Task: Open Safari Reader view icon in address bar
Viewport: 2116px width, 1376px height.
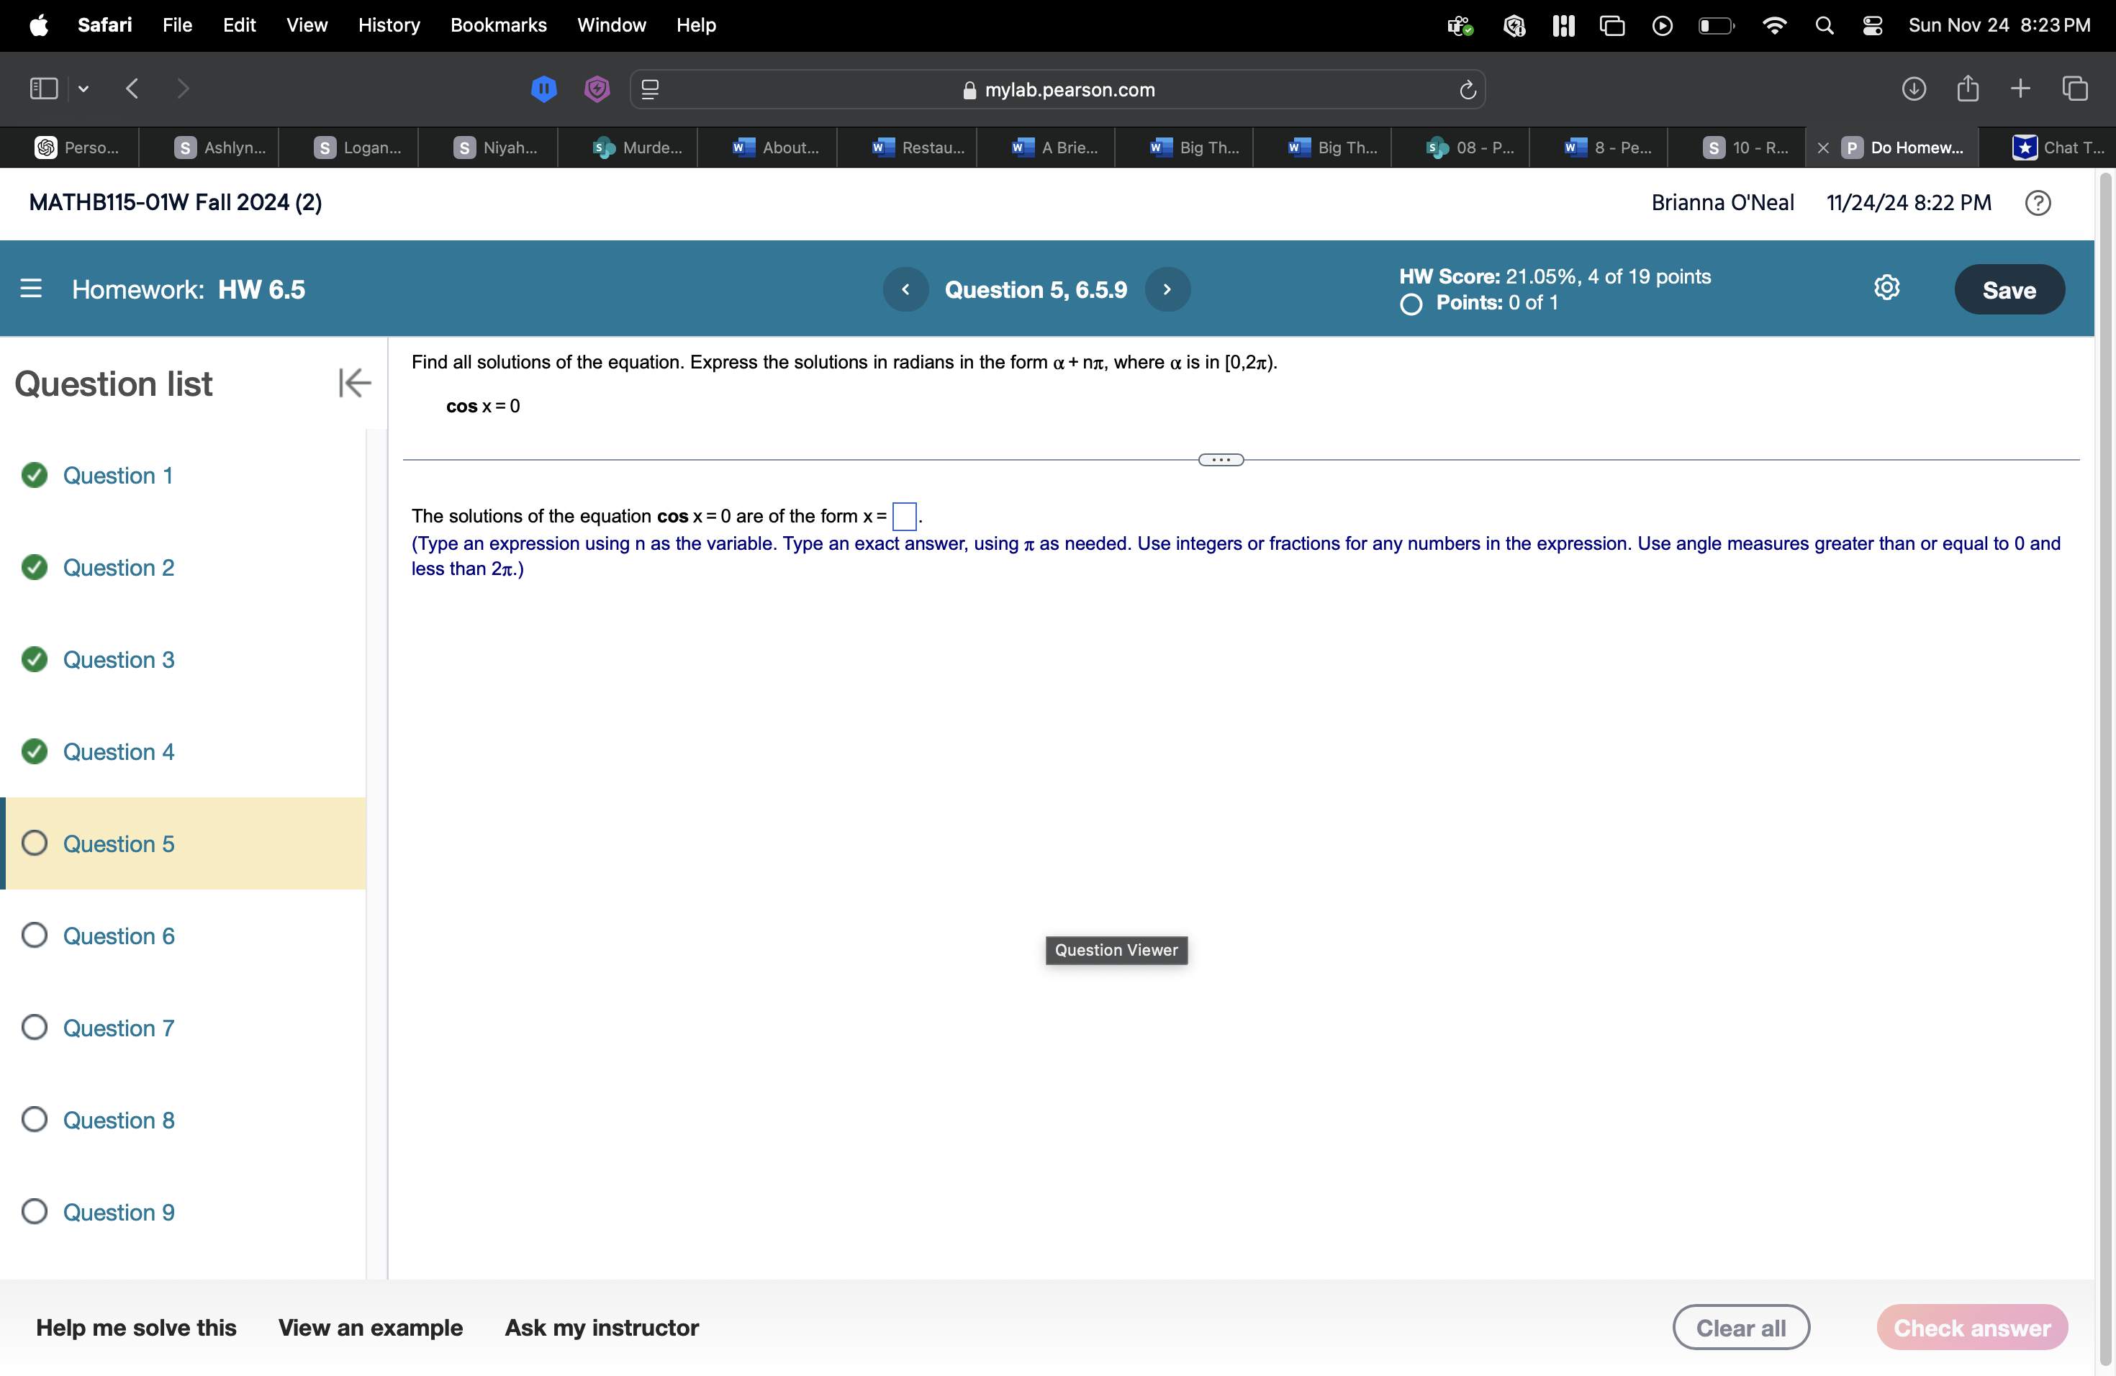Action: [650, 89]
